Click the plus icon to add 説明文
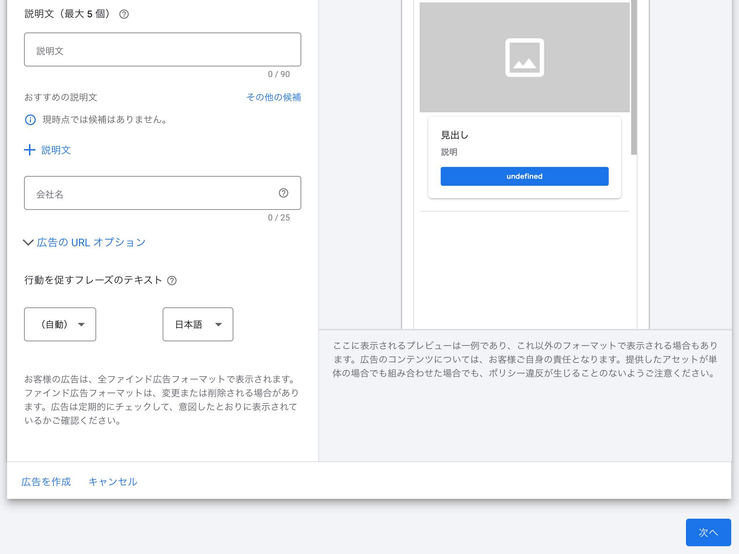 [x=30, y=150]
